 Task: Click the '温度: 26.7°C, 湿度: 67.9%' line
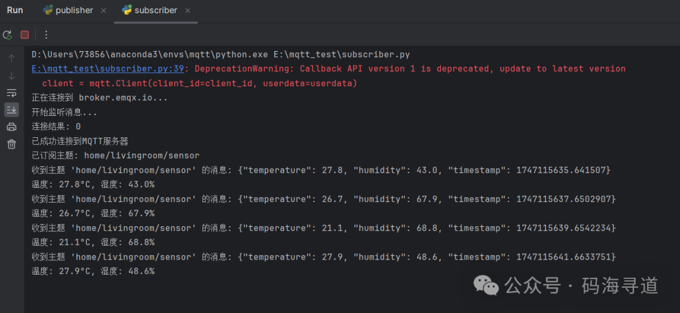click(x=93, y=213)
